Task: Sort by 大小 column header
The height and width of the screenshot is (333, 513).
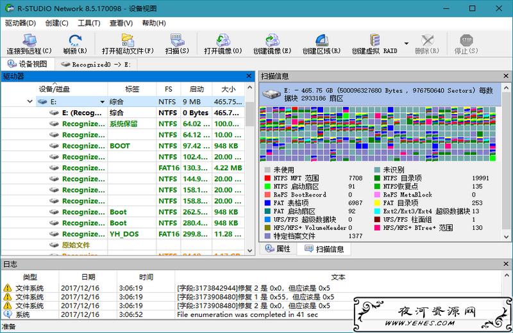Action: tap(228, 89)
